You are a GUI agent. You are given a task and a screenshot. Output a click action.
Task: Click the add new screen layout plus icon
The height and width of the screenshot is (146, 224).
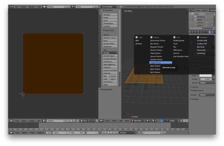[66, 7]
